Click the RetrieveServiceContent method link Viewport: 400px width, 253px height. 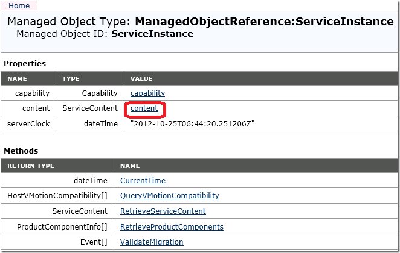pyautogui.click(x=163, y=211)
